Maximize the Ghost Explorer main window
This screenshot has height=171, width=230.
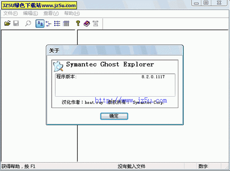tap(206, 3)
